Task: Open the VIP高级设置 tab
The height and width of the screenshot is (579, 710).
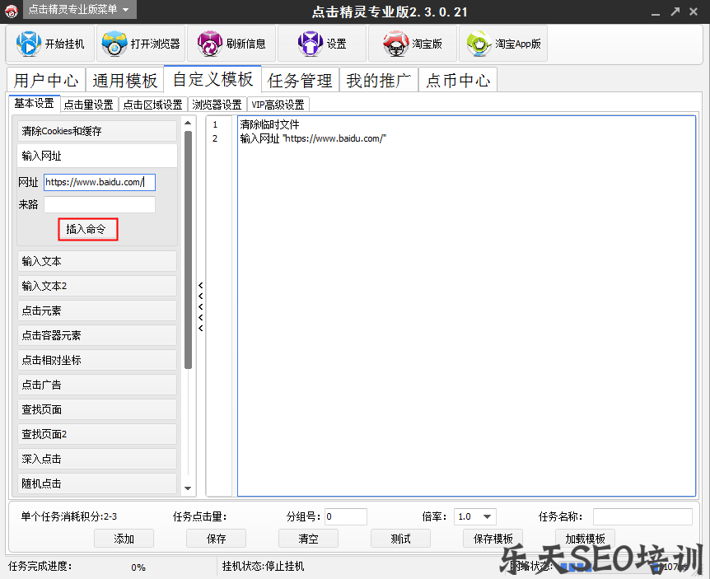Action: pos(278,105)
